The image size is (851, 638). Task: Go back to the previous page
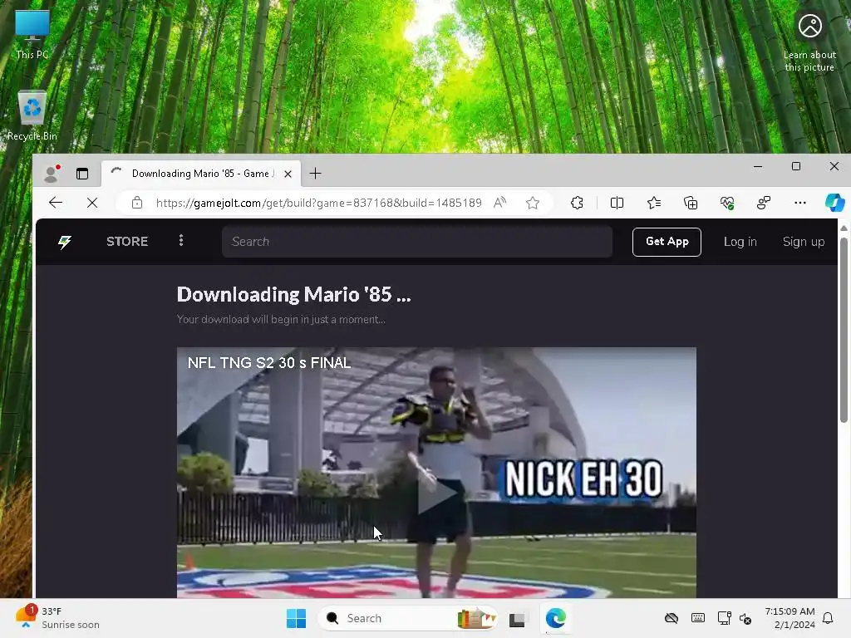click(56, 203)
